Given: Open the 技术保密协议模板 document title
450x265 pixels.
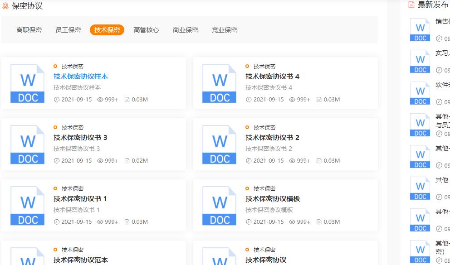Looking at the screenshot, I should coord(272,199).
